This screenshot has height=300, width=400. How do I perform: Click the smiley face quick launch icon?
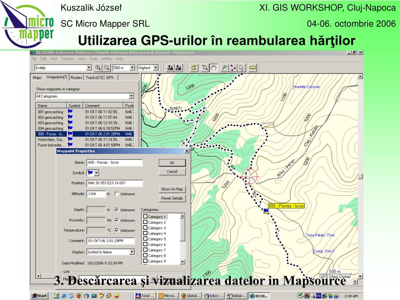(116, 296)
